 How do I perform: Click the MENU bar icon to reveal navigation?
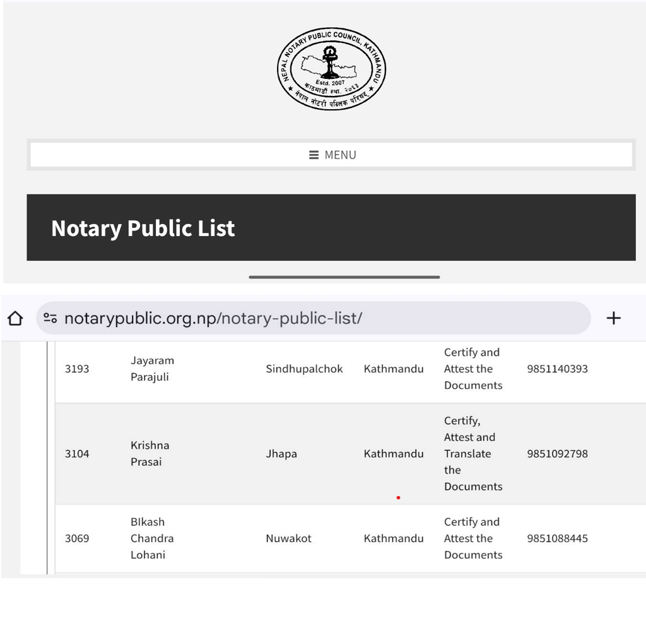pos(333,155)
